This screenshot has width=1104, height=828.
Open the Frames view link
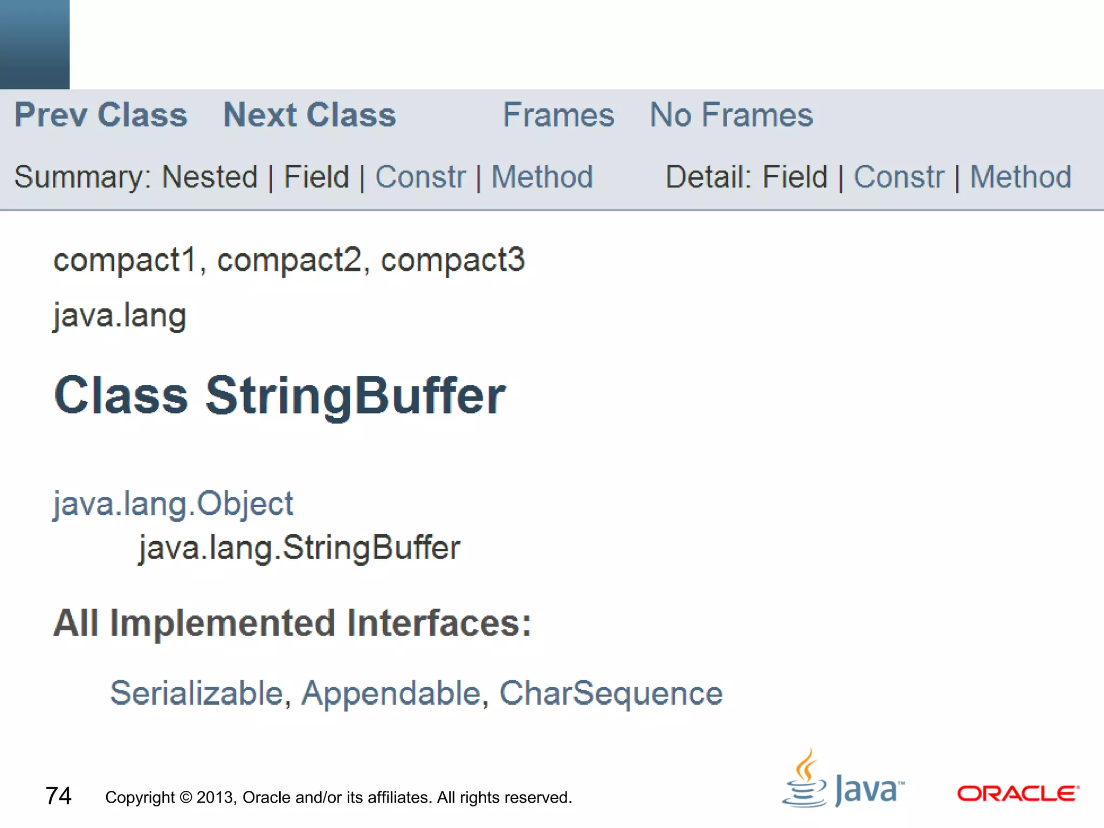(558, 115)
